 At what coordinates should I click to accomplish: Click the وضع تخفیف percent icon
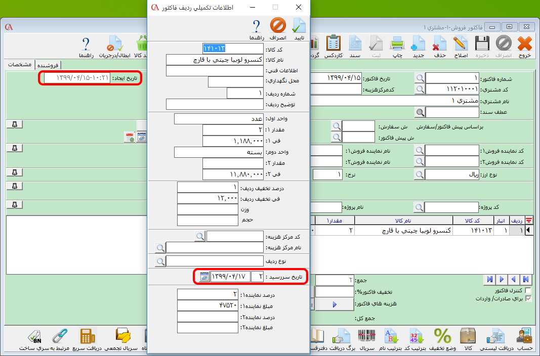pos(442,338)
